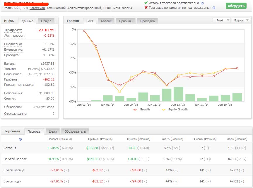Switch to 'Общее' tab in info panel
The image size is (253, 188).
tap(46, 21)
